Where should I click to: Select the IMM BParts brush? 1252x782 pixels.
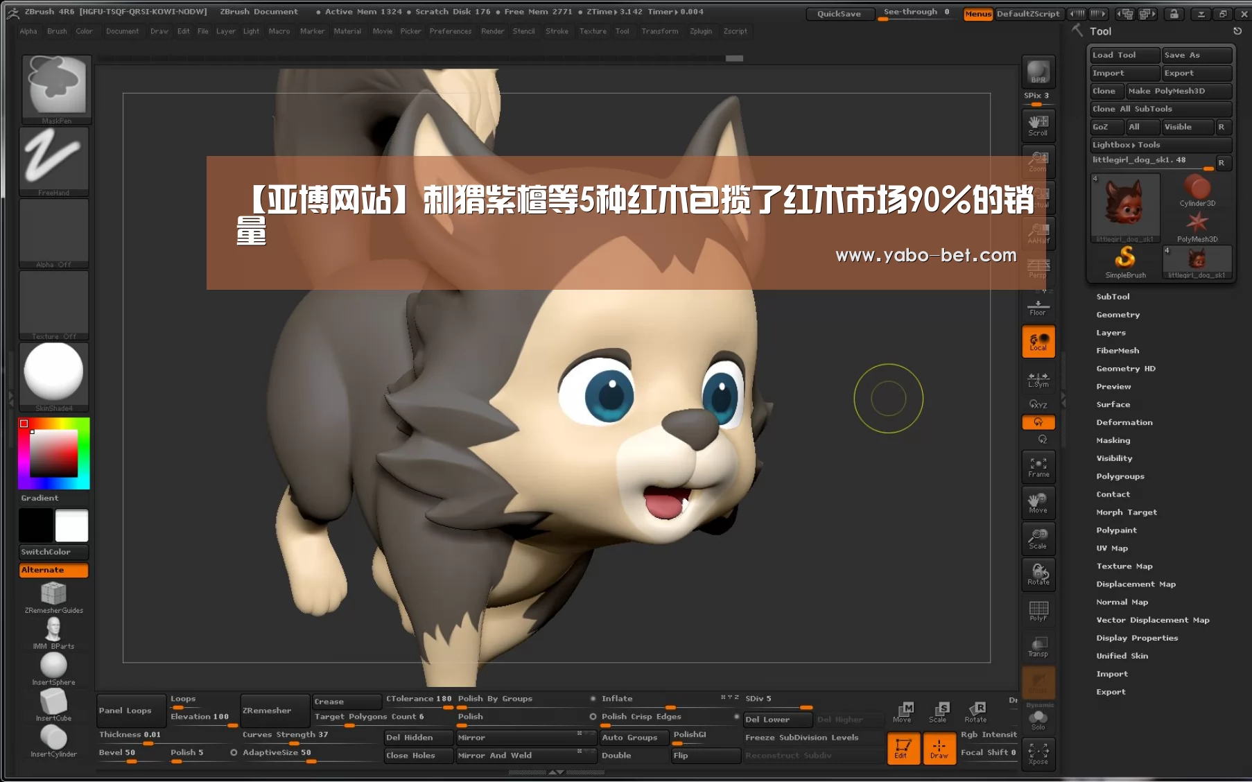pyautogui.click(x=53, y=634)
